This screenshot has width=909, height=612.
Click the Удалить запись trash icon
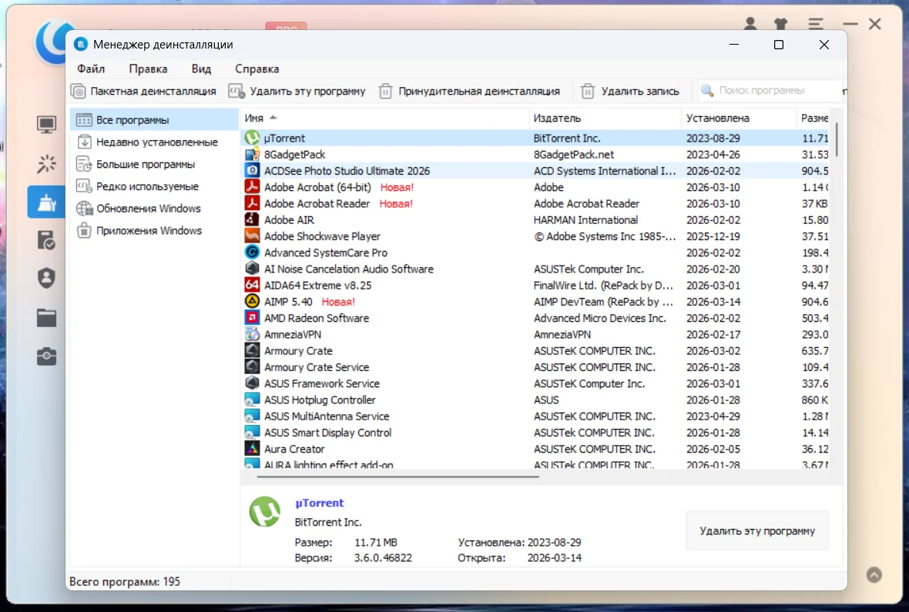(x=588, y=92)
